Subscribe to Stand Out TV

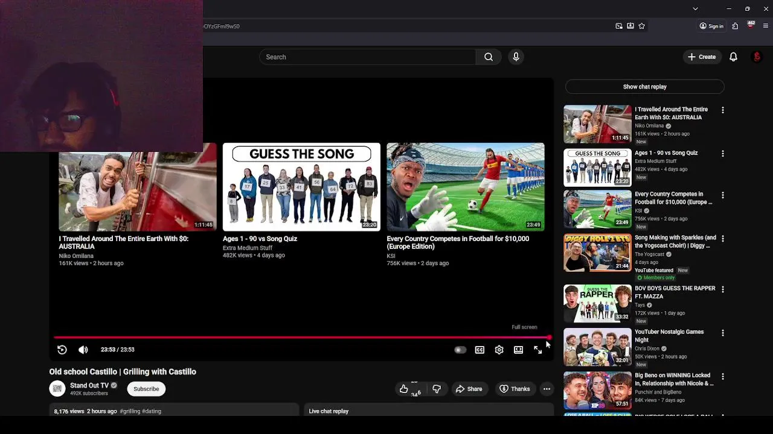(x=146, y=389)
